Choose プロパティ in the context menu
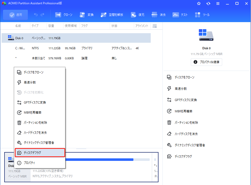The height and width of the screenshot is (185, 251). pyautogui.click(x=40, y=163)
